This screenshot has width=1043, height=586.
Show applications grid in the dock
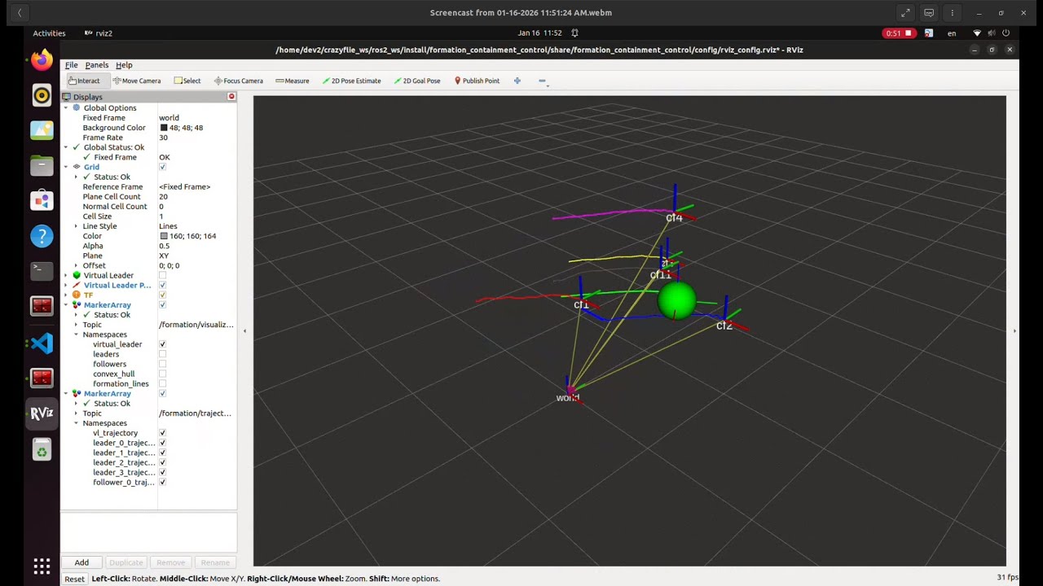point(42,566)
